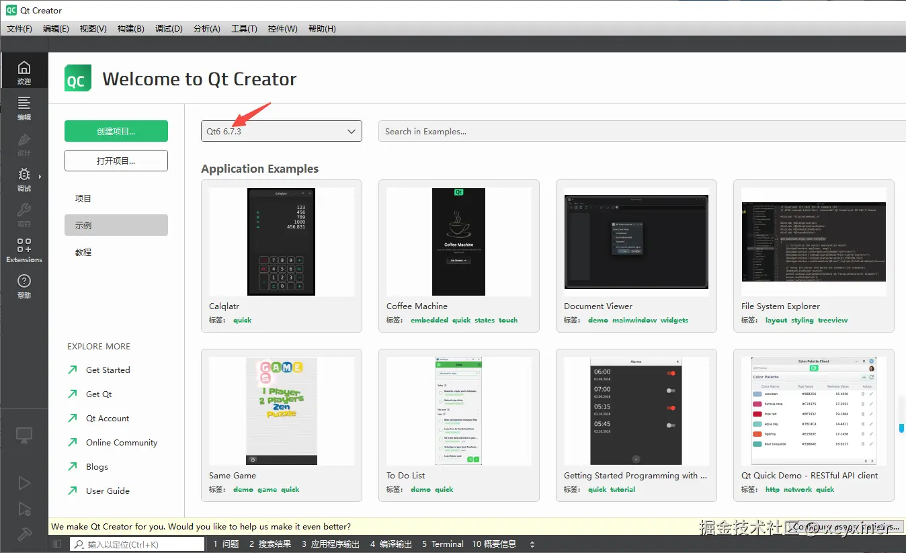This screenshot has width=906, height=553.
Task: Click the tutorial tag under Getting Started Programming
Action: 622,490
